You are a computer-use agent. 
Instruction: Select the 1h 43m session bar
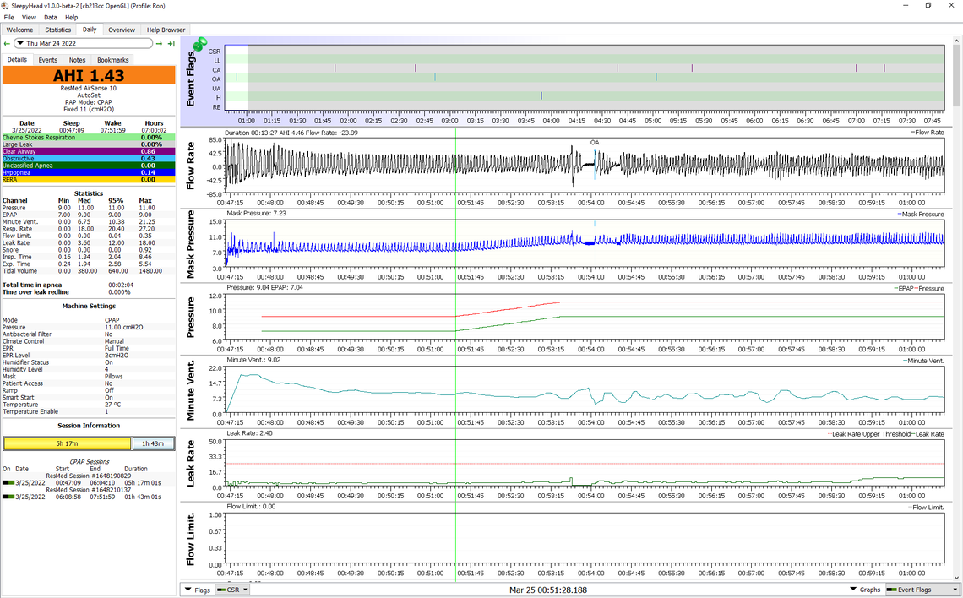coord(153,443)
